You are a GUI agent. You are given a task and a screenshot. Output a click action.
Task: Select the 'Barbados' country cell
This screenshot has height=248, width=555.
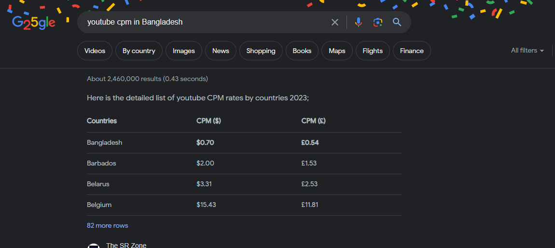pyautogui.click(x=101, y=164)
